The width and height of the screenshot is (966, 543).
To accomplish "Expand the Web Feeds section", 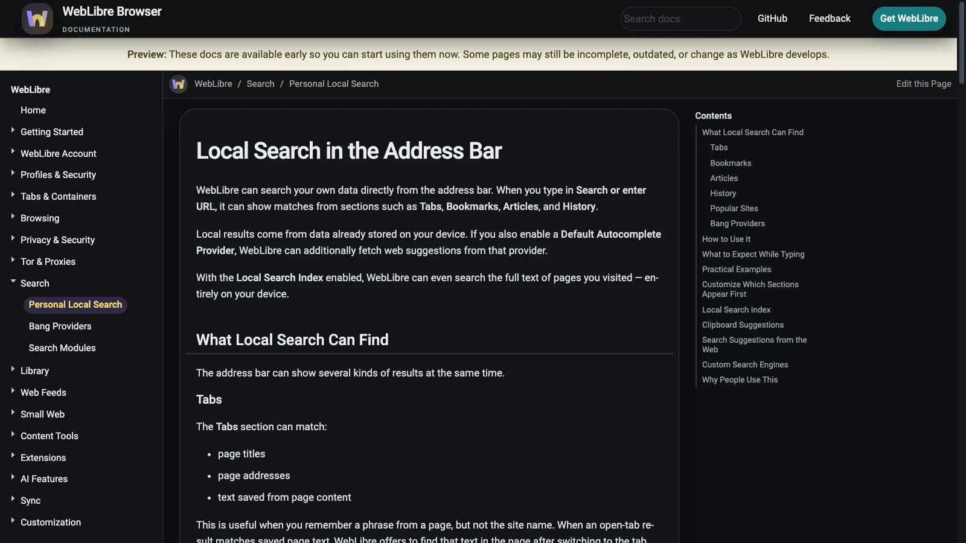I will [13, 391].
